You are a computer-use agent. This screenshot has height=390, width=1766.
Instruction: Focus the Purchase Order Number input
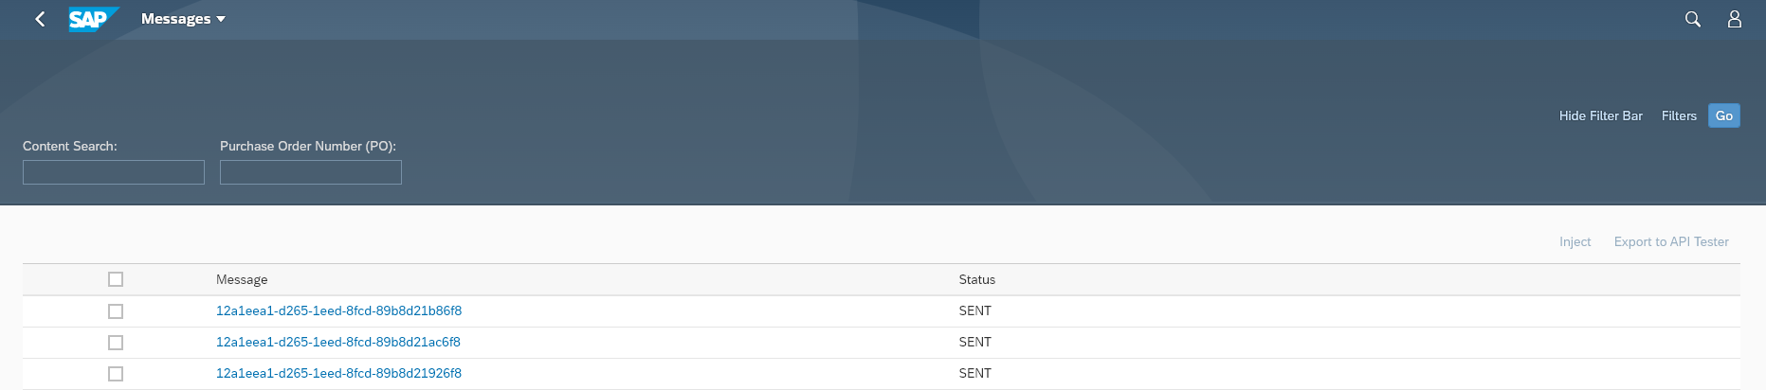[x=311, y=172]
